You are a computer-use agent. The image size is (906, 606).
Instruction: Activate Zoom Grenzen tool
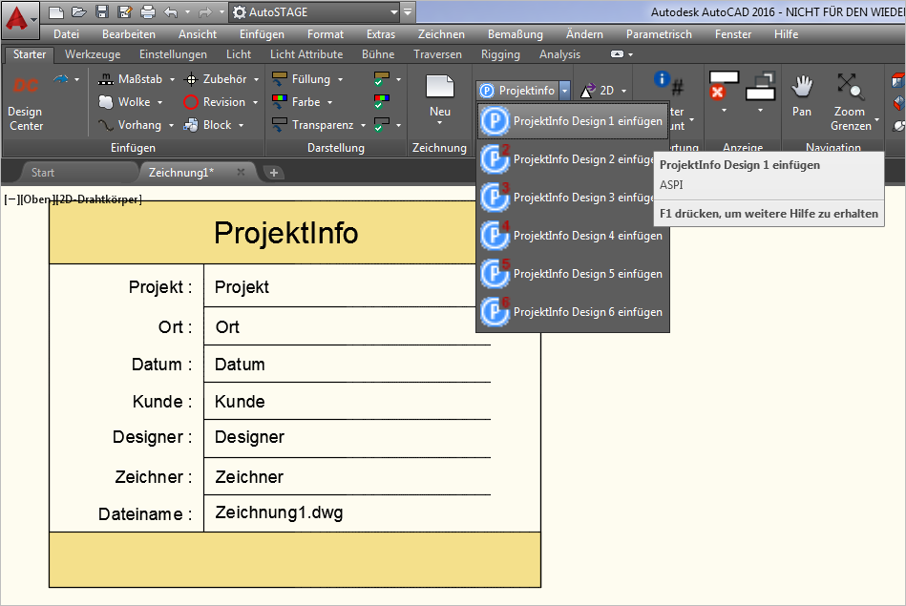(x=850, y=102)
